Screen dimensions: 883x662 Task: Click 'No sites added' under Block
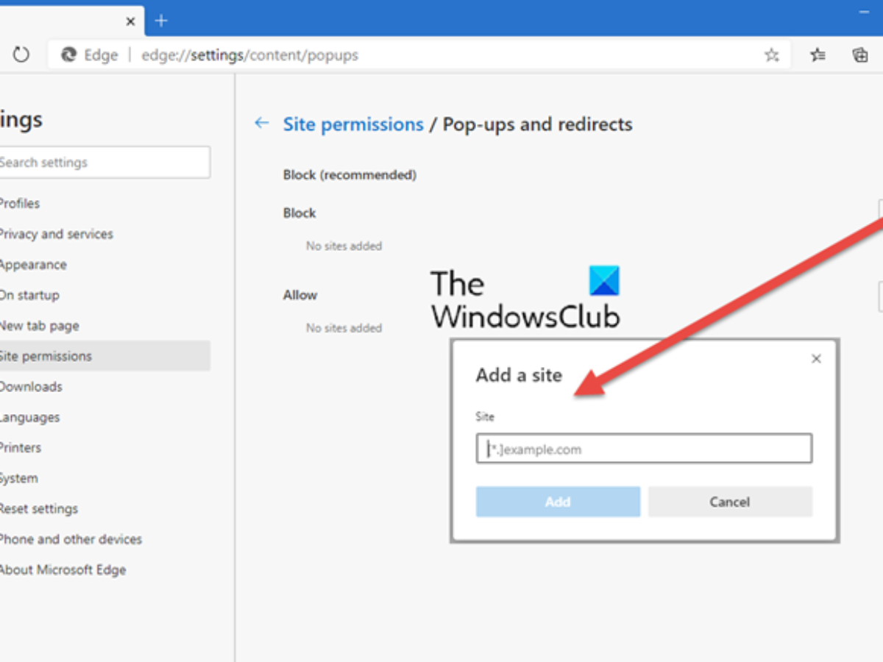[x=344, y=246]
